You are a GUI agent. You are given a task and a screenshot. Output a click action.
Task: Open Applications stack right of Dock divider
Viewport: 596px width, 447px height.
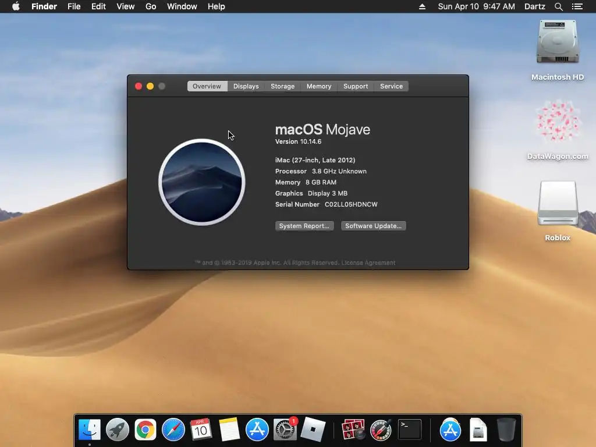(450, 430)
